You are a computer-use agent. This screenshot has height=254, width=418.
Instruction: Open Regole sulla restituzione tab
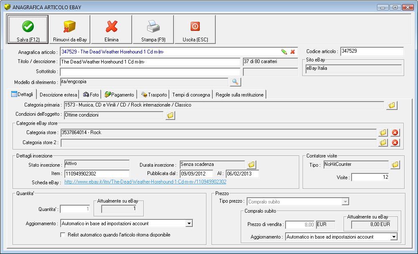pyautogui.click(x=240, y=94)
